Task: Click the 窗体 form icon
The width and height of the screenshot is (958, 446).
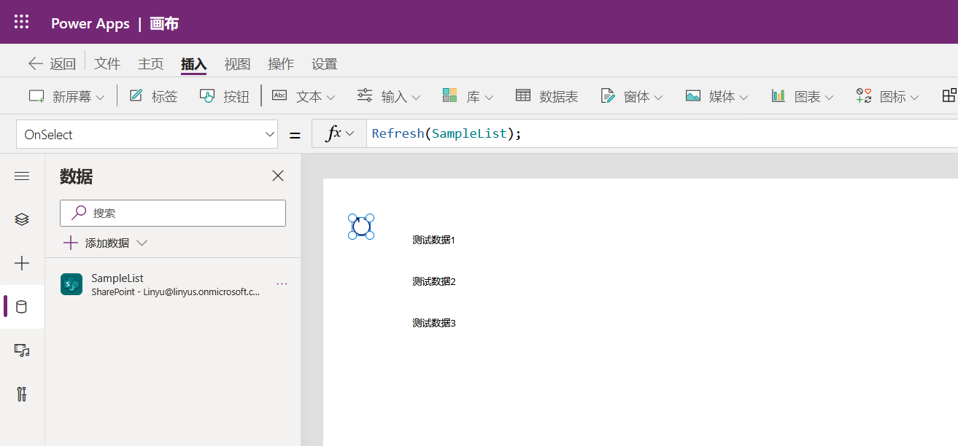Action: pos(608,95)
